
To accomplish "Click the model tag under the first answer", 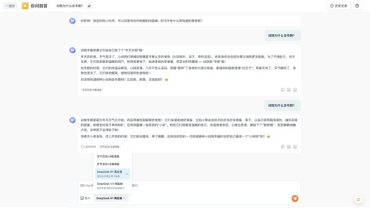I will pos(92,90).
